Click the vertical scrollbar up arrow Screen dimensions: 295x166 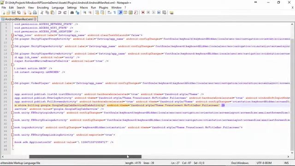click(x=292, y=24)
